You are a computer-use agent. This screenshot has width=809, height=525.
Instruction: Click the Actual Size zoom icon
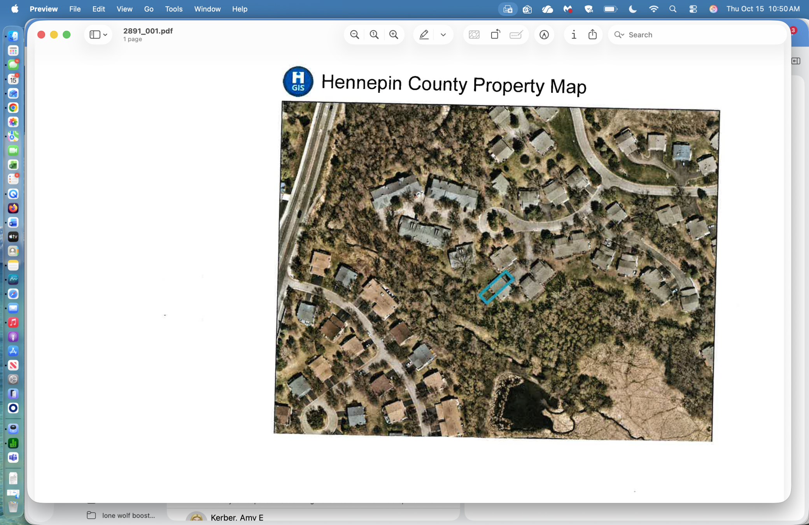point(374,35)
